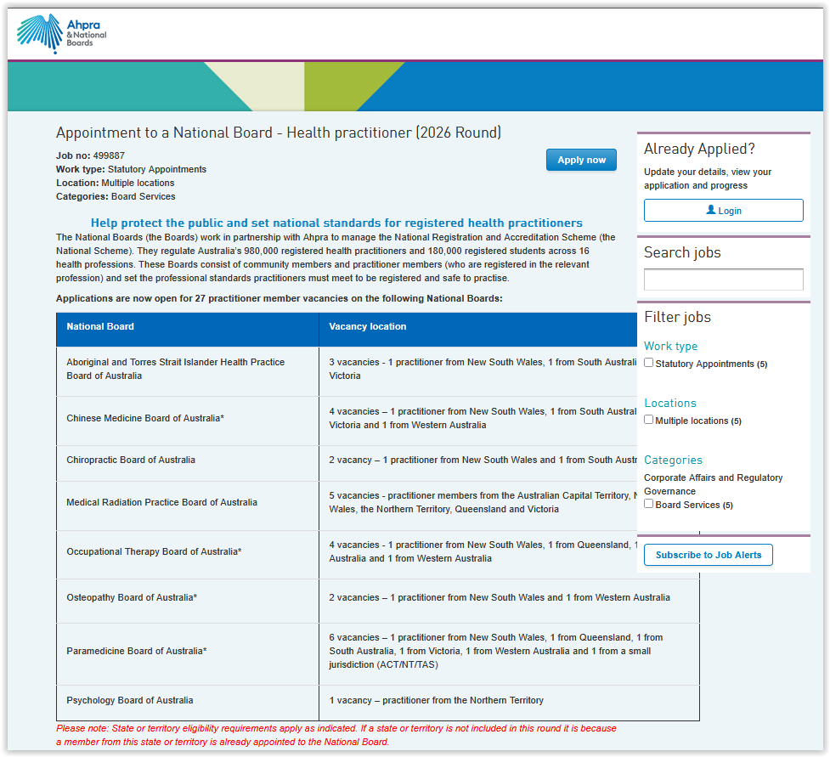Click the 27 practitioner member vacancies sentence
The width and height of the screenshot is (830, 757).
(279, 298)
